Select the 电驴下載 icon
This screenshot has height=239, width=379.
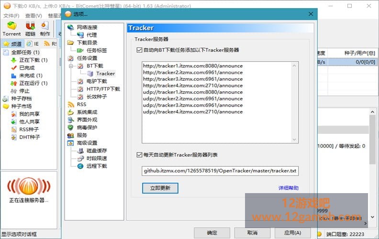pos(80,81)
